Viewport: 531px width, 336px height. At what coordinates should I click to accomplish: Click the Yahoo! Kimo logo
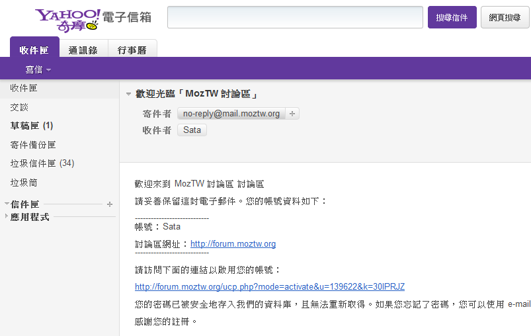(x=68, y=19)
